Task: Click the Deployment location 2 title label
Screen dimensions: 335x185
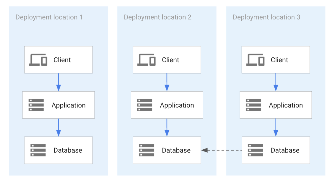Action: click(158, 17)
